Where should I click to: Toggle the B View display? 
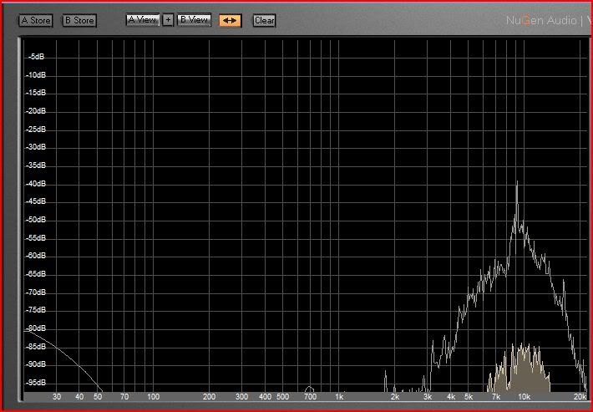pyautogui.click(x=194, y=20)
